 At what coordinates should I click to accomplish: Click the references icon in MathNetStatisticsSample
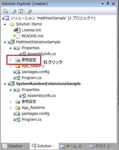click(x=18, y=60)
